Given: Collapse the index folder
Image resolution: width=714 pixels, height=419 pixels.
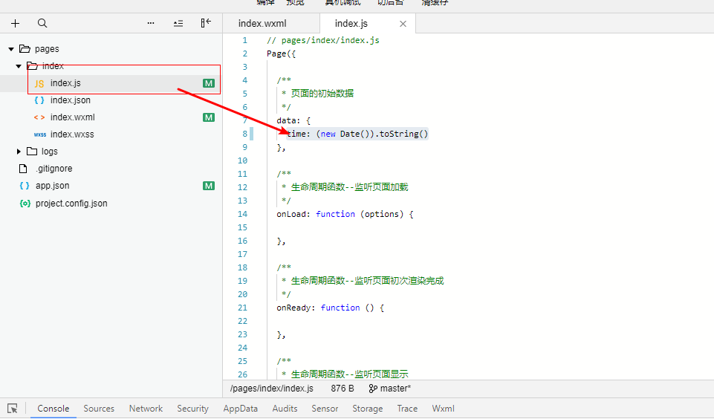Looking at the screenshot, I should 19,66.
